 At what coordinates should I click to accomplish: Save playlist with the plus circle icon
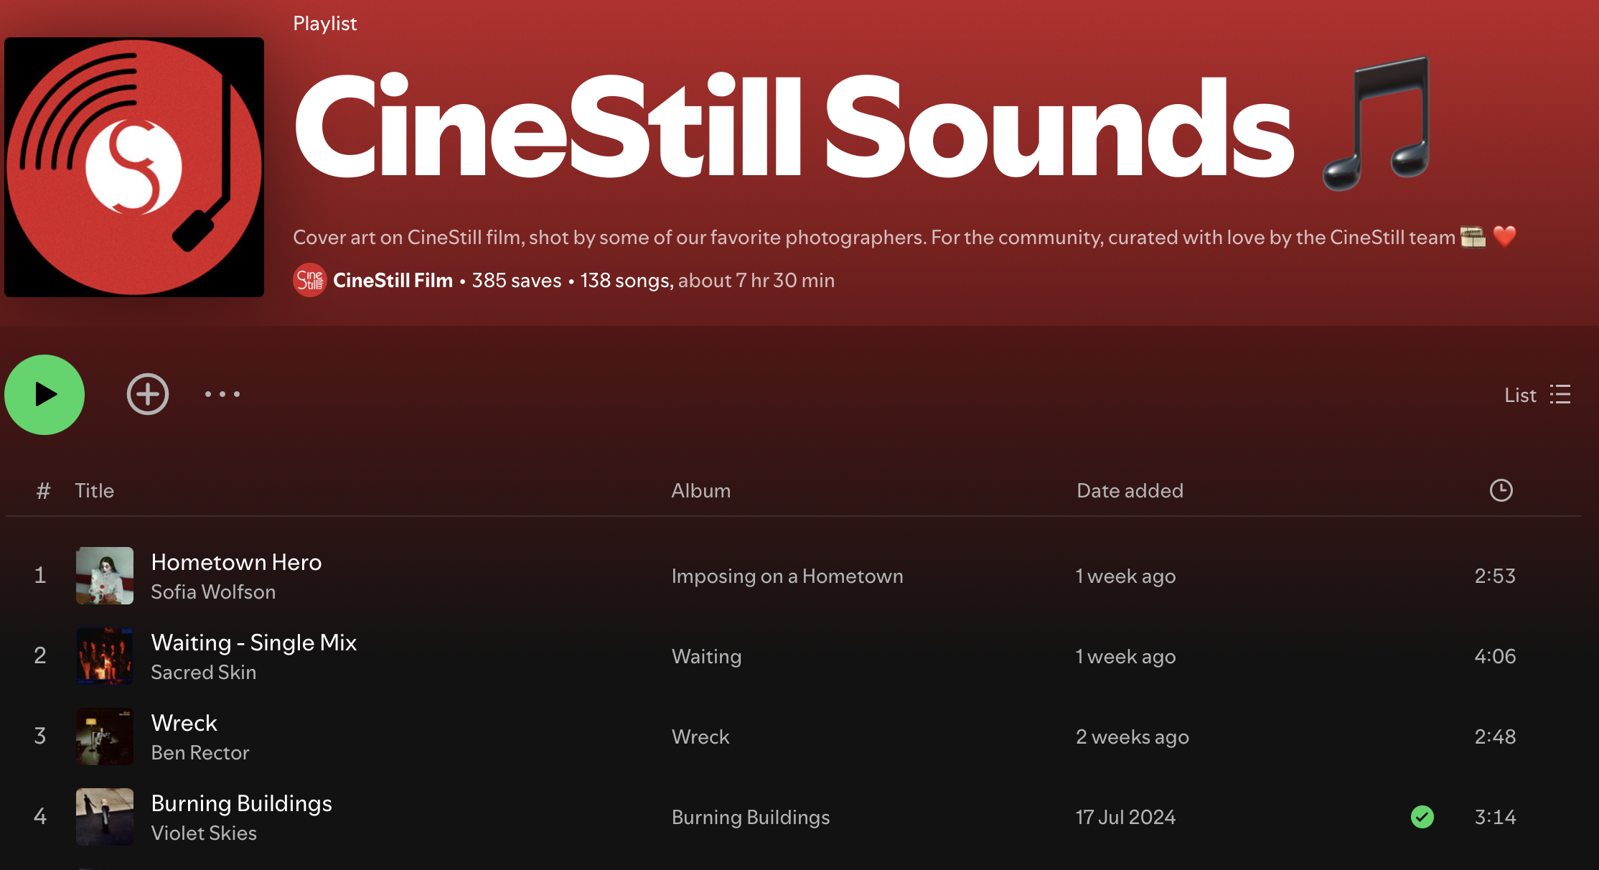(x=148, y=394)
